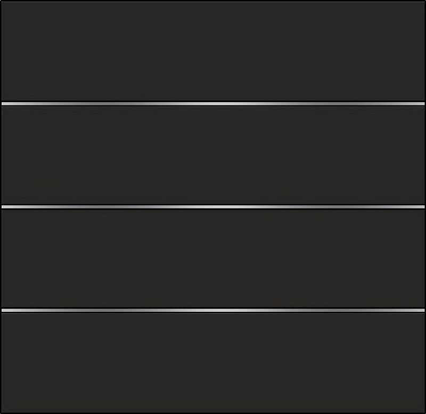Select the second black panel from top

[213, 155]
